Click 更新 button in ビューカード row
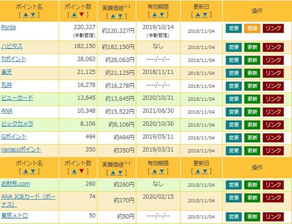Viewport: 292px width, 224px height. click(x=252, y=99)
